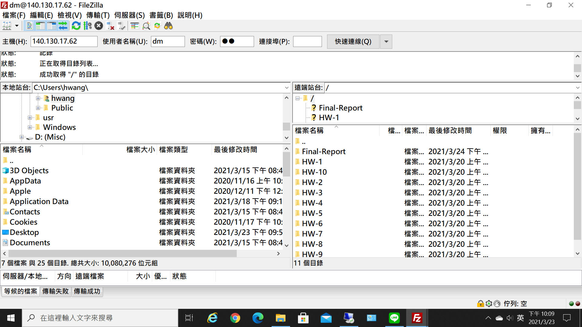Cancel the current operation via toolbar

tap(99, 26)
